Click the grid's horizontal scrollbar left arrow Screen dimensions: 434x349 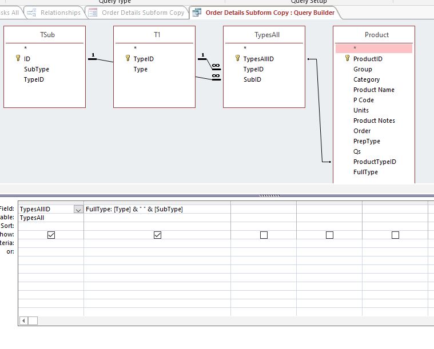coord(24,321)
